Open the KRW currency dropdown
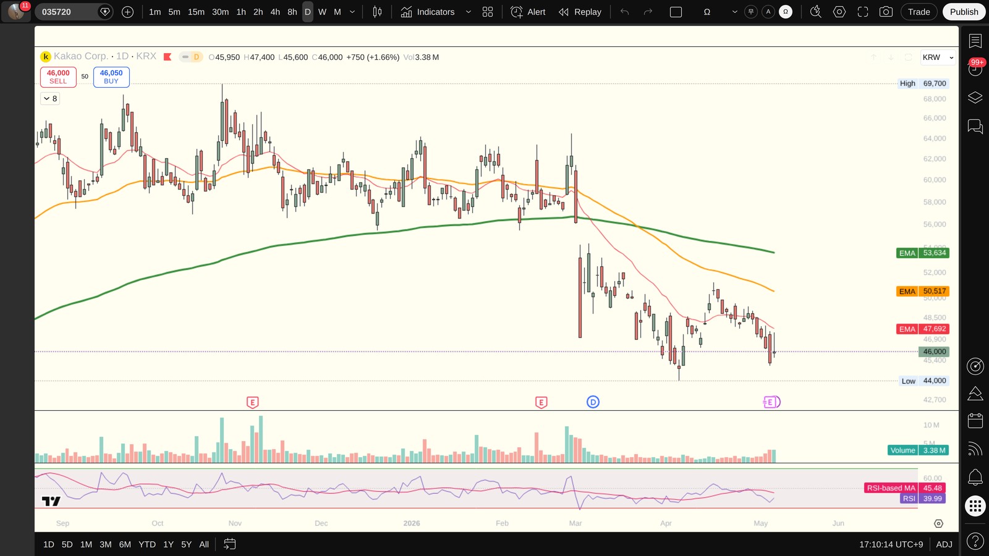The width and height of the screenshot is (989, 556). click(938, 57)
